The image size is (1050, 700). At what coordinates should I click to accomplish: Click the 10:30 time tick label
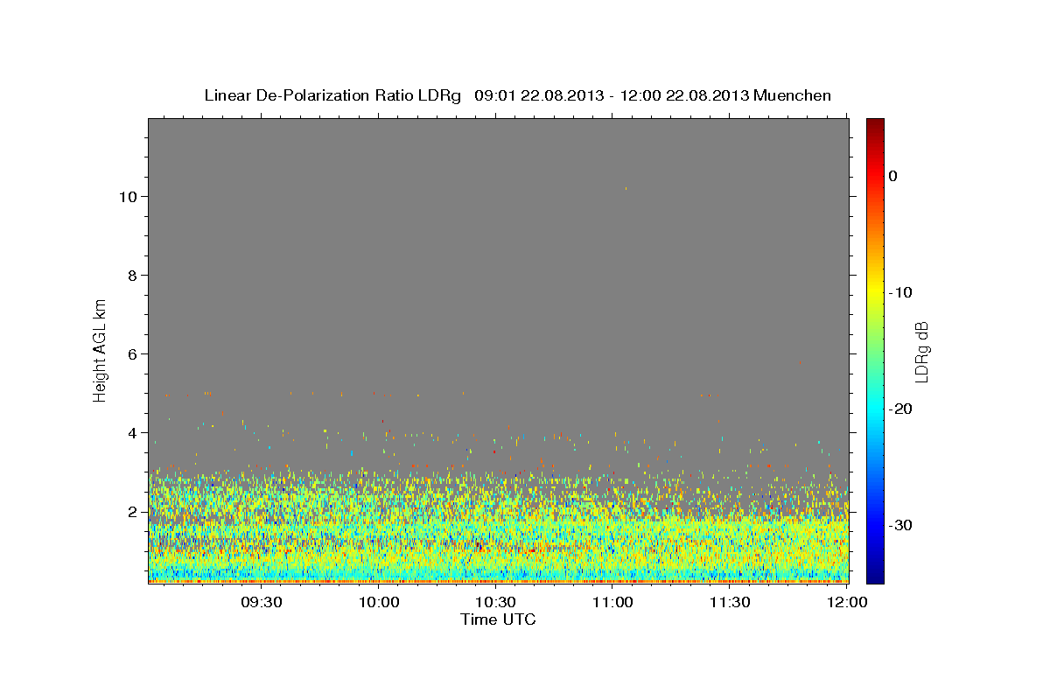(495, 603)
